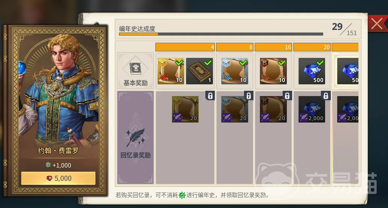Screen dimensions: 388x208
Task: Select the B-rank contract reward at milestone 16
Action: point(273,71)
